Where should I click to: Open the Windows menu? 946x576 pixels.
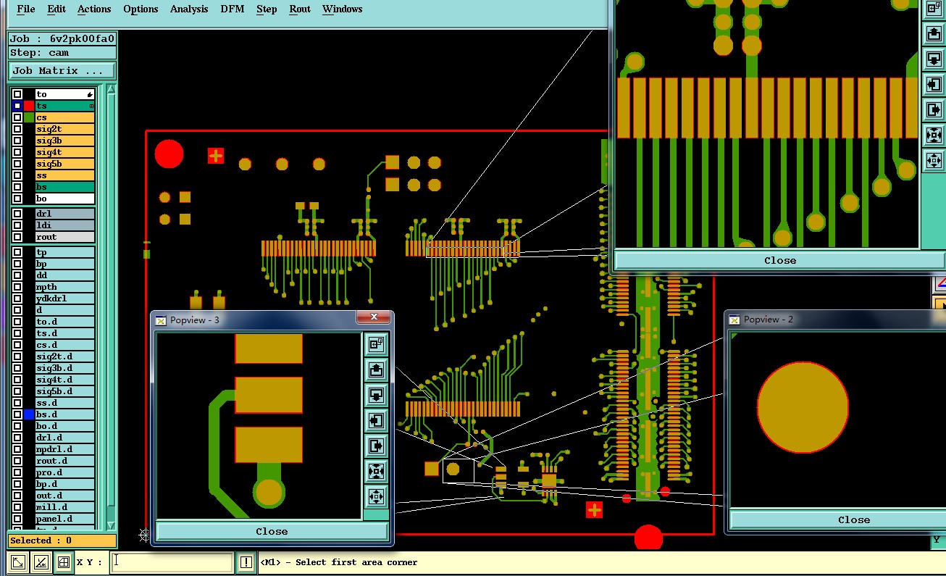[343, 9]
